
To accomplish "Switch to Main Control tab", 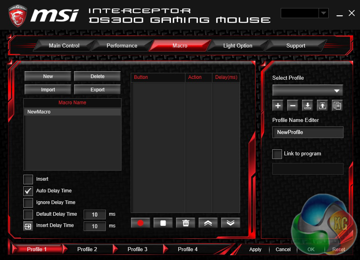I will coord(64,45).
